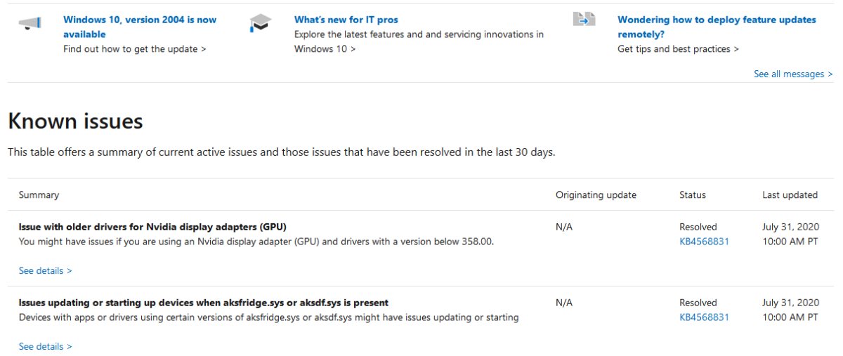Click the megaphone announcement icon
The width and height of the screenshot is (843, 356).
point(30,24)
